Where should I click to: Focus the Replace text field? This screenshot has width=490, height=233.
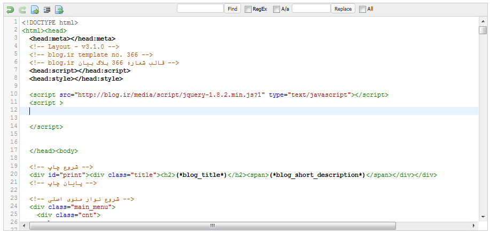point(311,9)
